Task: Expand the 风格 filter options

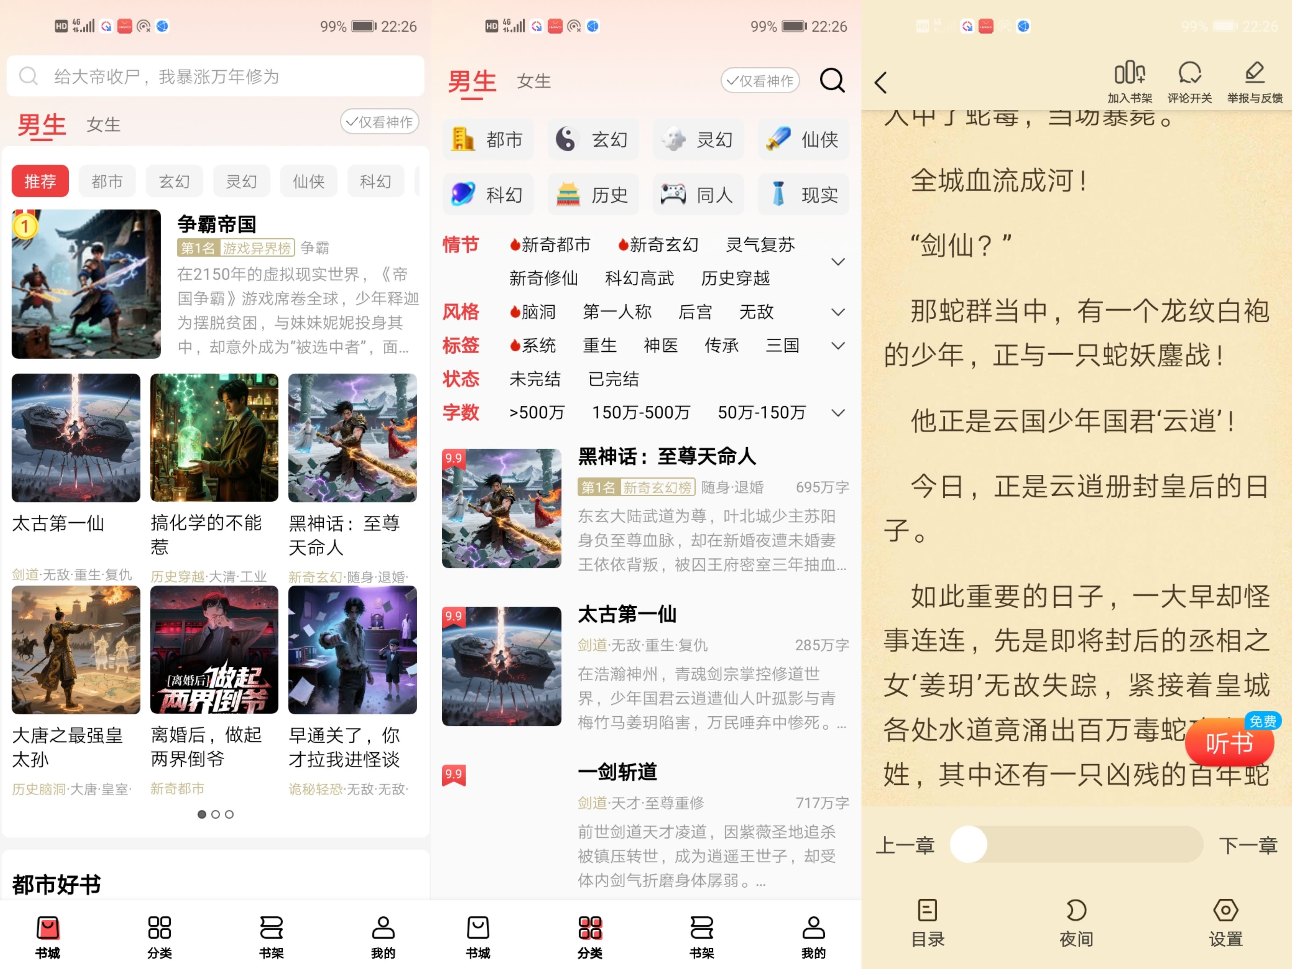Action: point(837,312)
